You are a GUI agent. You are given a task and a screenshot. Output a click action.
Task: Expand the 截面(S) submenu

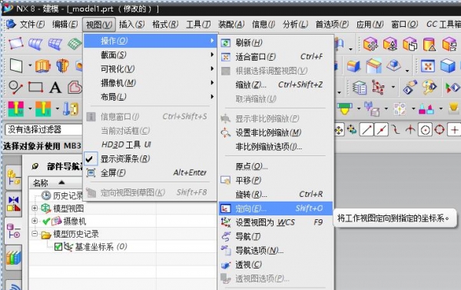click(x=151, y=55)
